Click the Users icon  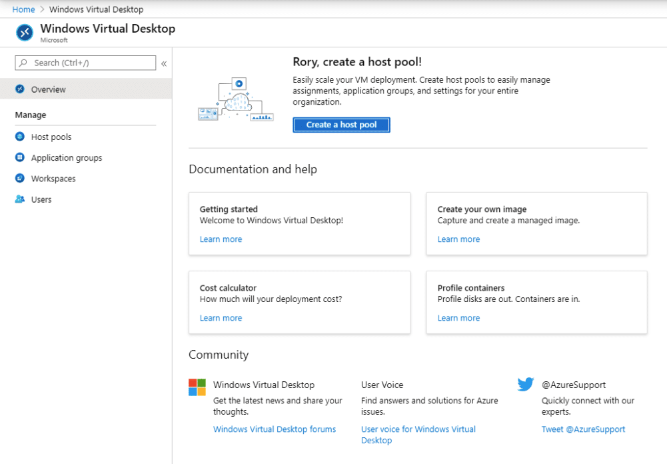(20, 199)
